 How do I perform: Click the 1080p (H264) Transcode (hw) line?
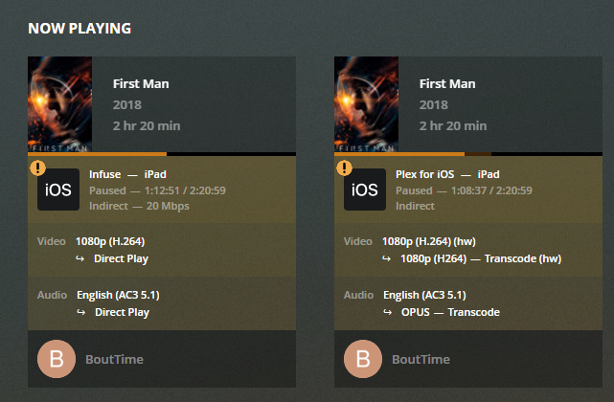[479, 258]
